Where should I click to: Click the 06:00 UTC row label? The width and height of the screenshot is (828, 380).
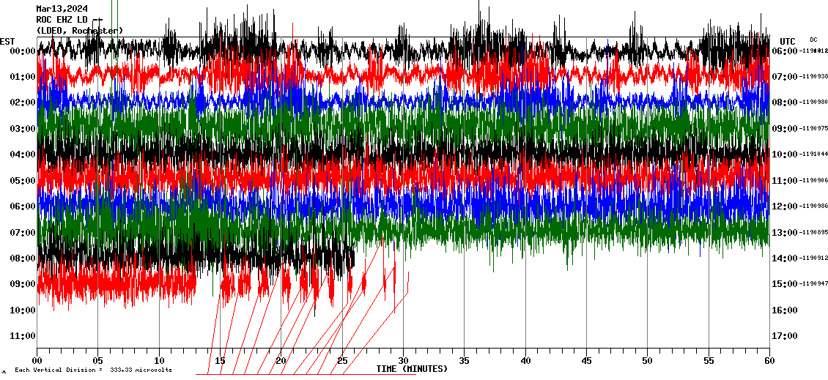pos(785,51)
